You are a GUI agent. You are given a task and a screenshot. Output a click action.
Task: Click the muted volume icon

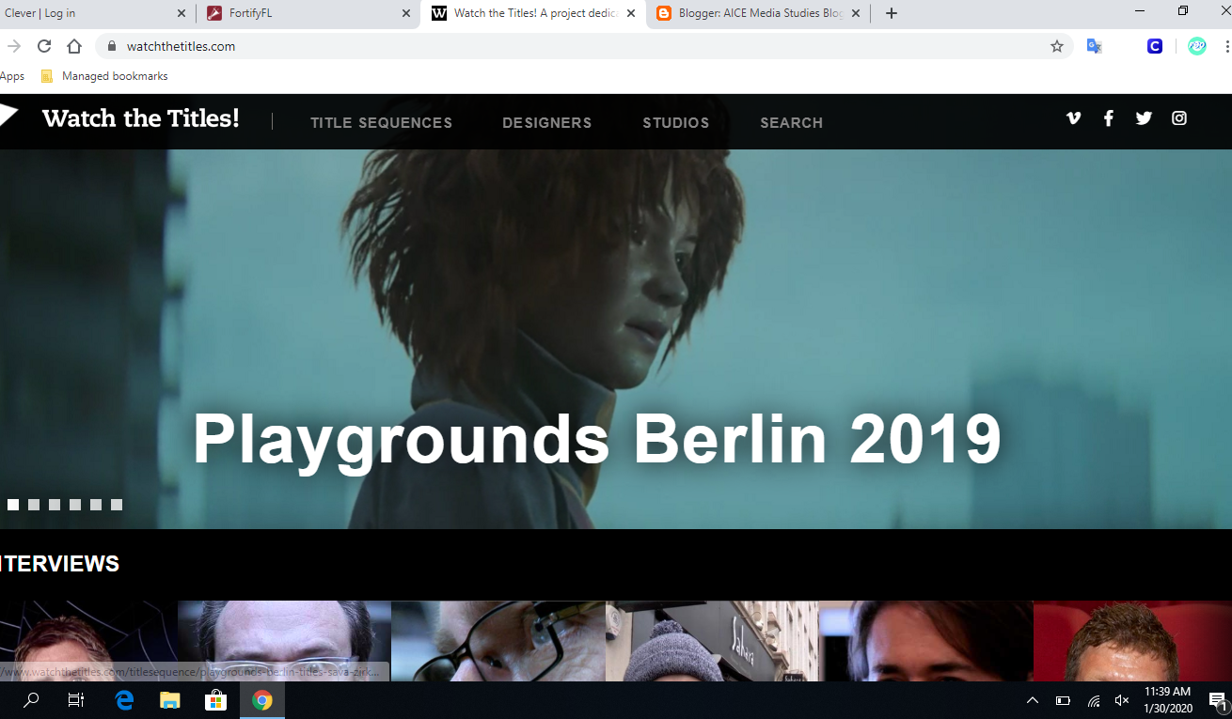pyautogui.click(x=1121, y=700)
